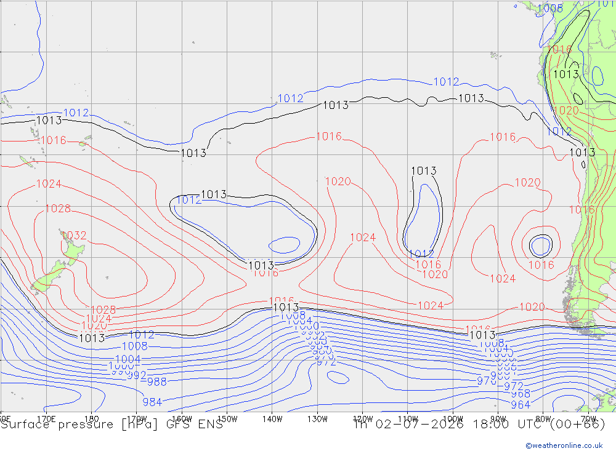The width and height of the screenshot is (616, 451).
Task: Click the 1028 label directly above the 1032 label
Action: click(58, 209)
